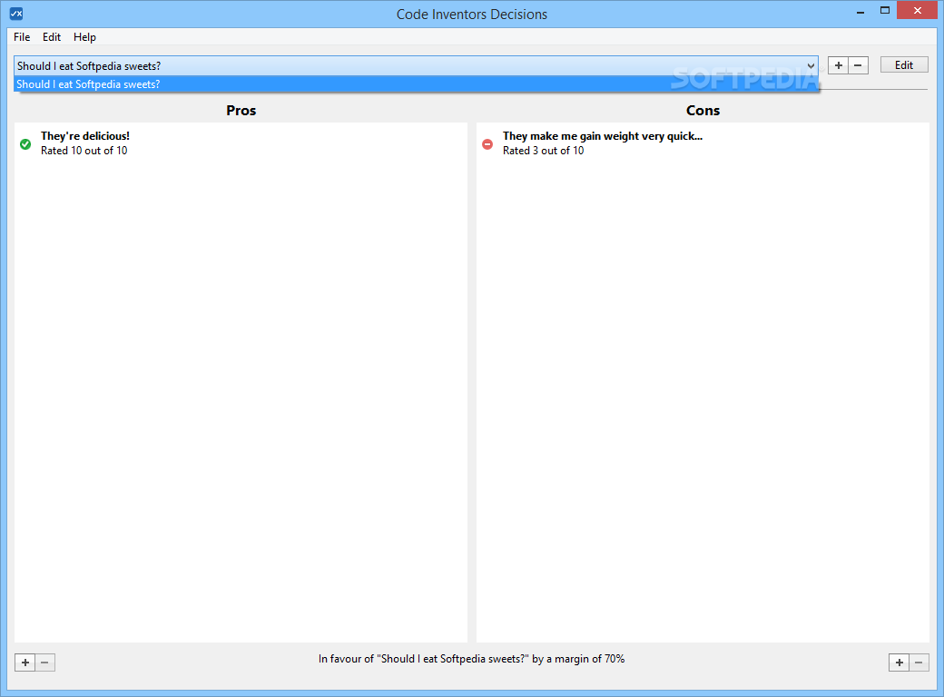
Task: Remove a con with bottom-right minus
Action: (x=919, y=663)
